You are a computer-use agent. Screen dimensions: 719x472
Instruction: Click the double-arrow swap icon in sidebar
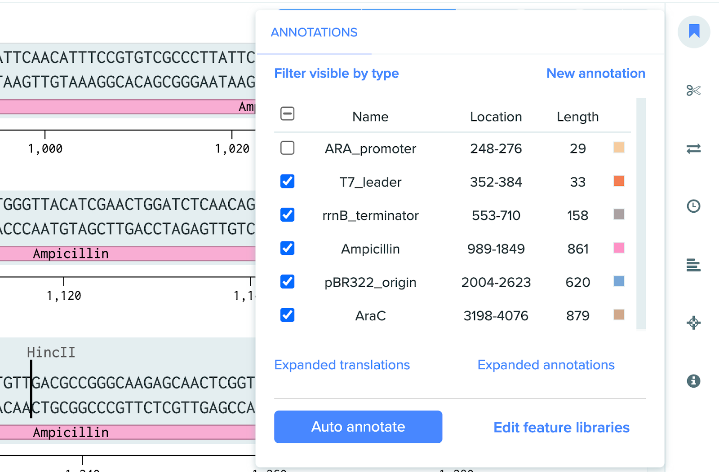693,149
